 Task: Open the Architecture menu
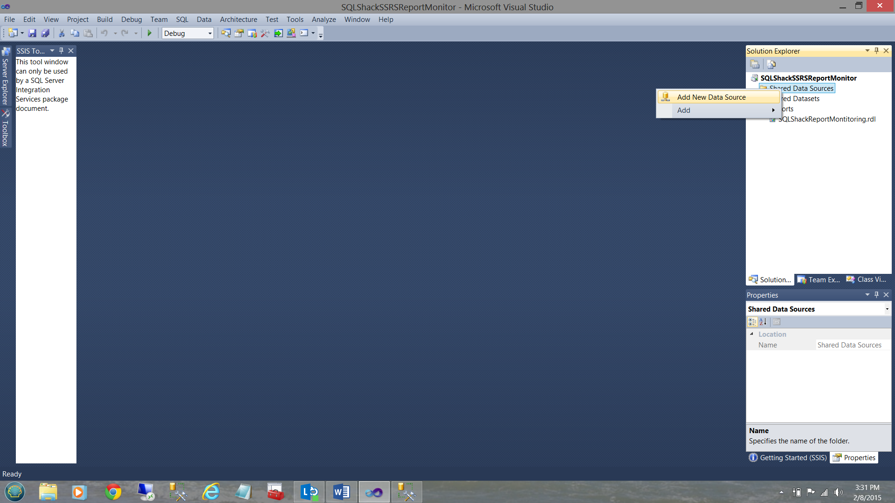pos(238,20)
